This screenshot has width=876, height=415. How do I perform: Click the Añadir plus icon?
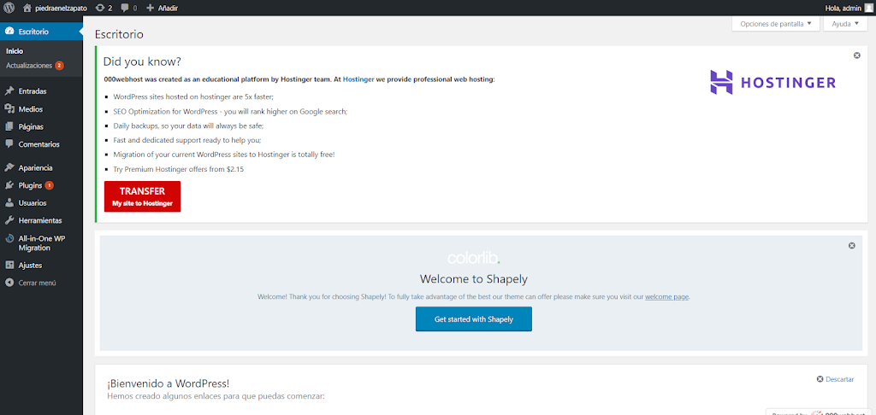pos(151,8)
